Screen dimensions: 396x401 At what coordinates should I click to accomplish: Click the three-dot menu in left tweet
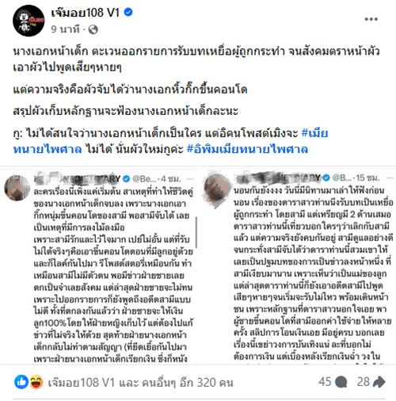tap(190, 179)
